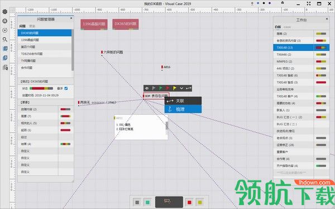Click the eyeglasses button in the bottom toolbar
The height and width of the screenshot is (209, 335).
tap(169, 202)
